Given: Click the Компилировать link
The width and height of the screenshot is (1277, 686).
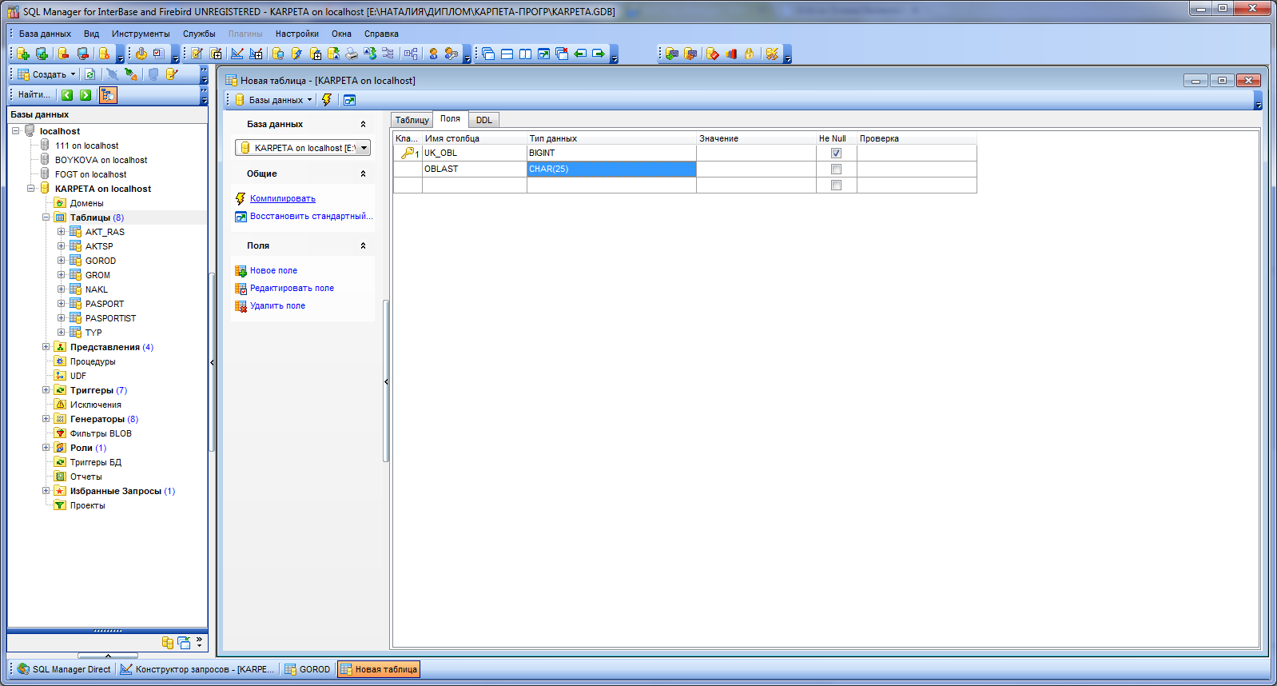Looking at the screenshot, I should coord(283,198).
